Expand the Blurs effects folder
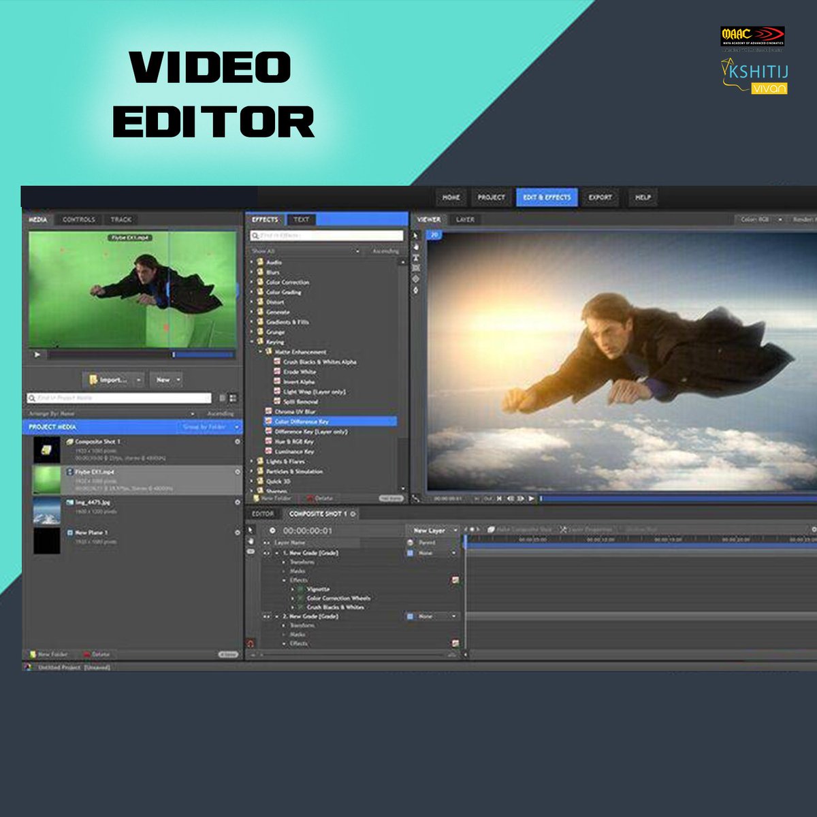 tap(252, 272)
